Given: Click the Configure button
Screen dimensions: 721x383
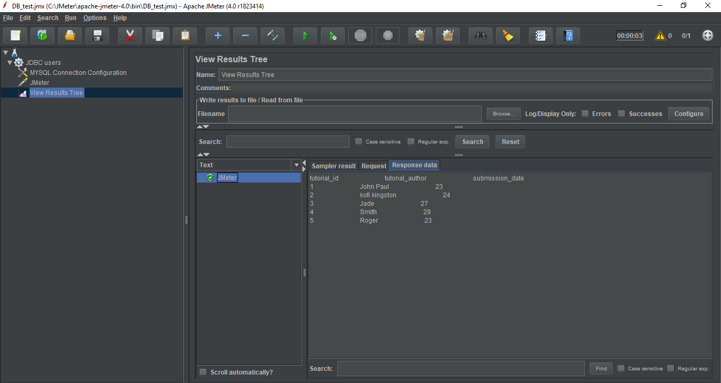Looking at the screenshot, I should coord(689,113).
